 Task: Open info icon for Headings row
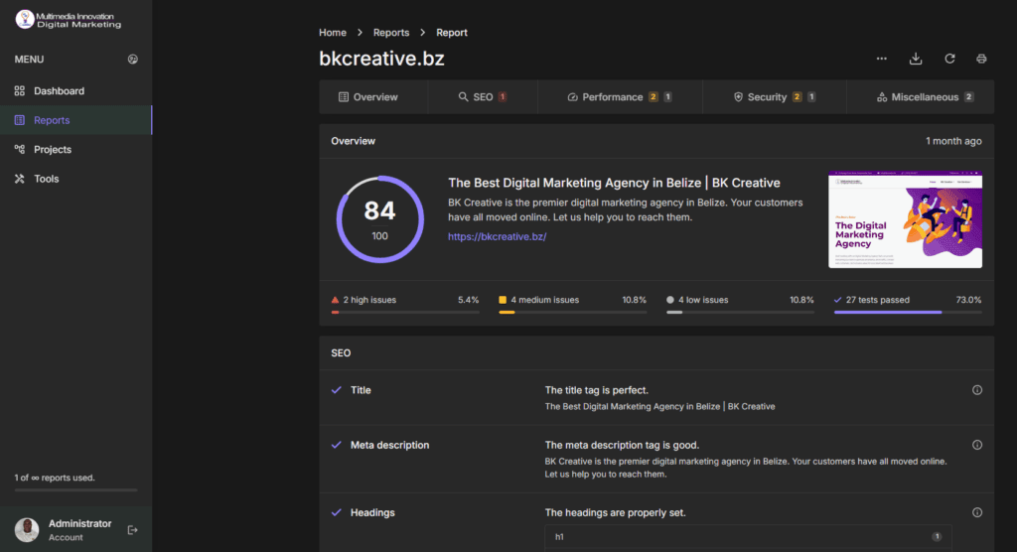coord(977,512)
